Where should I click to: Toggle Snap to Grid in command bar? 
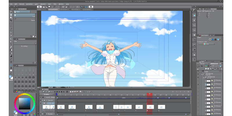pyautogui.click(x=86, y=7)
